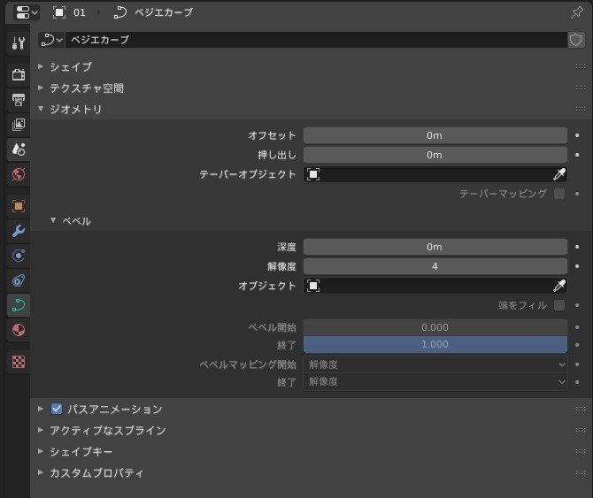Image resolution: width=593 pixels, height=498 pixels.
Task: Open the Modifiers wrench tab
Action: click(19, 231)
